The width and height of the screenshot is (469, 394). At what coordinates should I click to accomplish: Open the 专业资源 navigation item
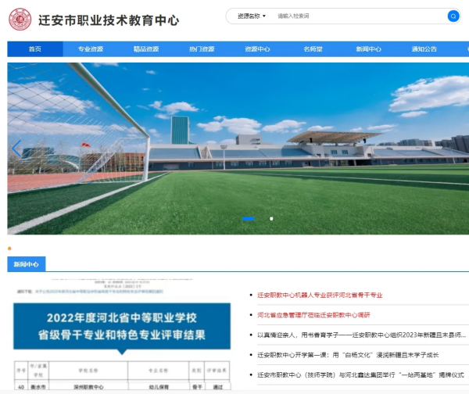[x=90, y=49]
